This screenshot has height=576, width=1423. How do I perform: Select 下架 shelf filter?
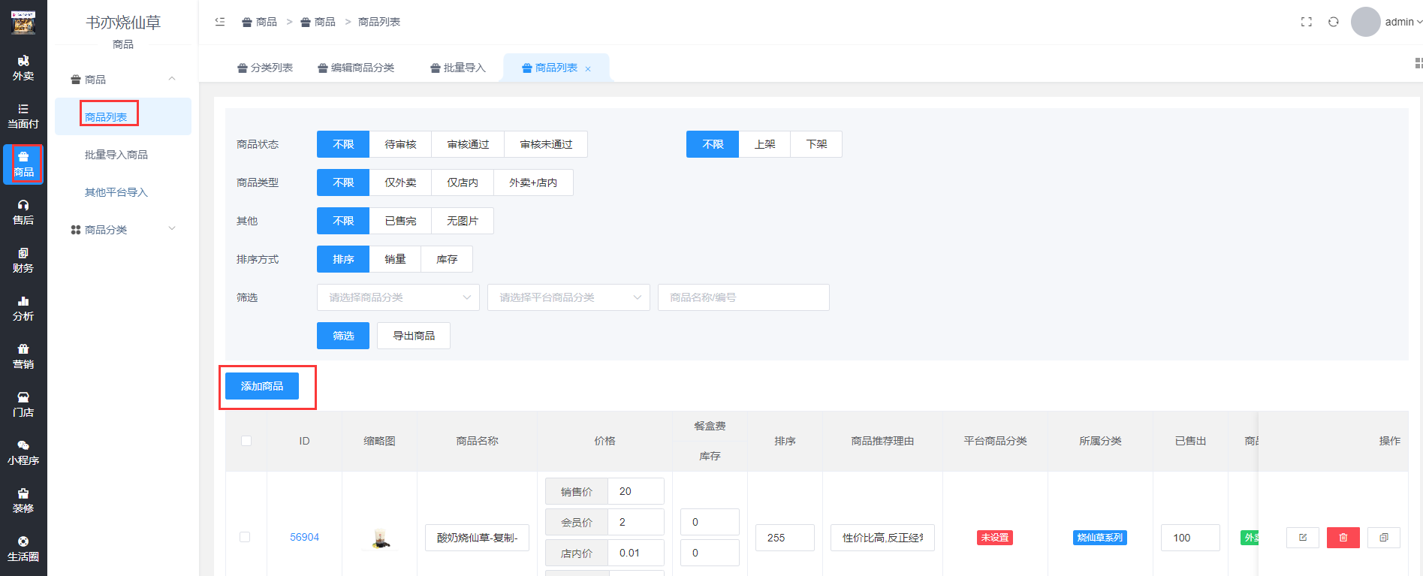816,144
